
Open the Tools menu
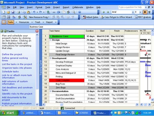pos(48,7)
